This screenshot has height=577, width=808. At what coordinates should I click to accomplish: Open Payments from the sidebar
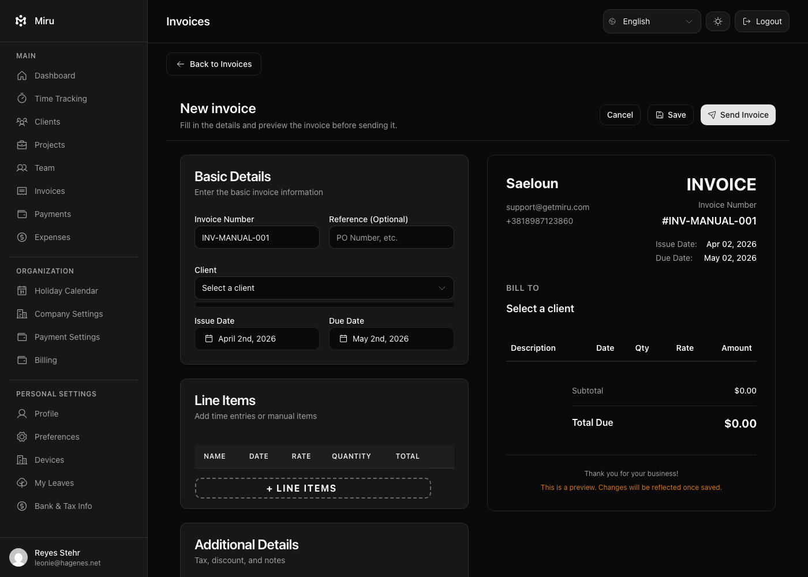point(53,214)
